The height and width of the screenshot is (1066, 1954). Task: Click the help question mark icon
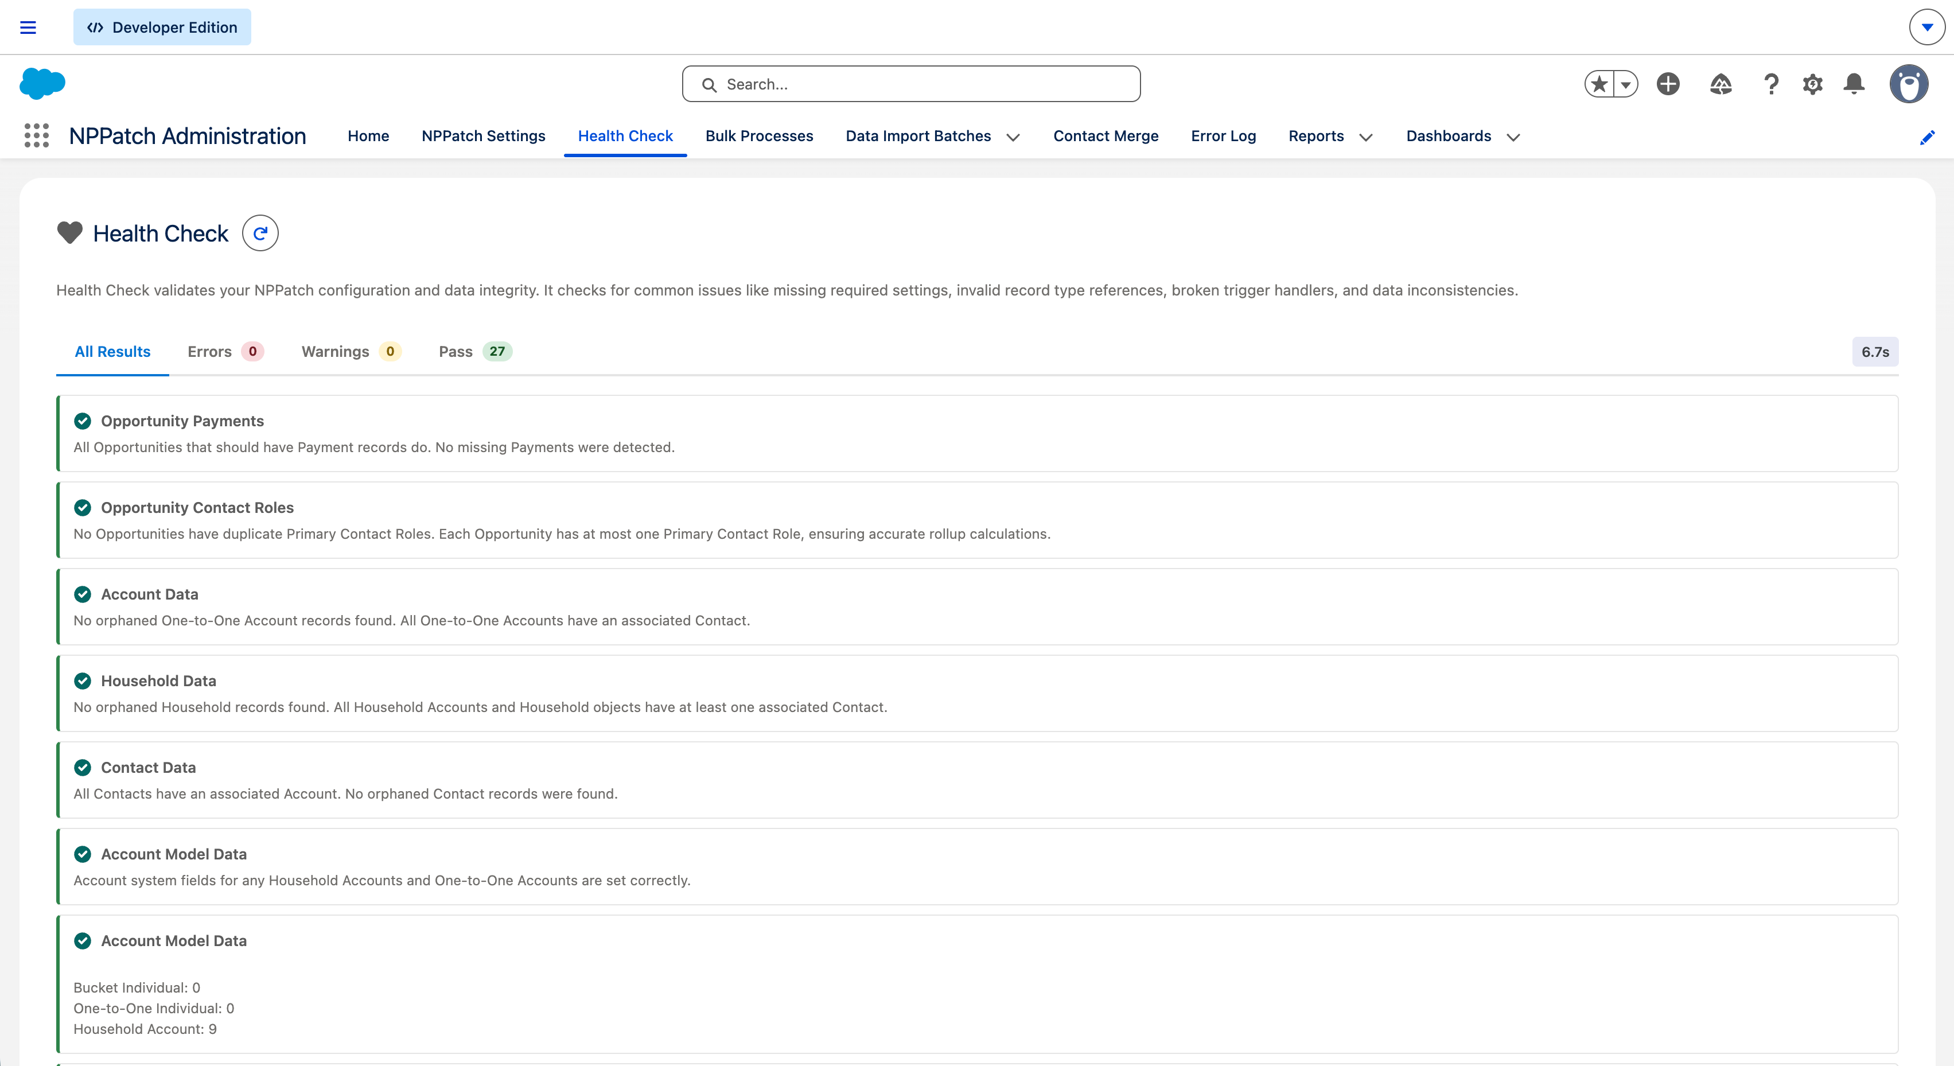click(1770, 84)
